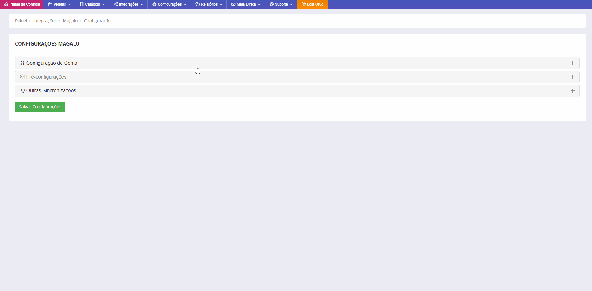Click the gear icon beside Pré-configurações

pyautogui.click(x=22, y=76)
